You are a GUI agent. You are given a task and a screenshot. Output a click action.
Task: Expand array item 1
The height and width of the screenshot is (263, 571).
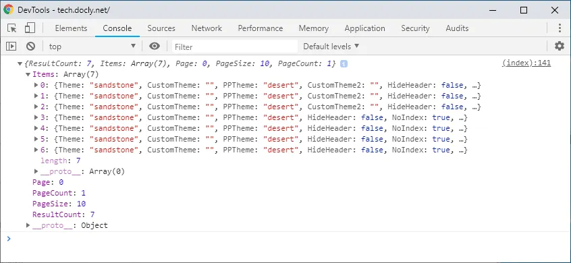36,96
